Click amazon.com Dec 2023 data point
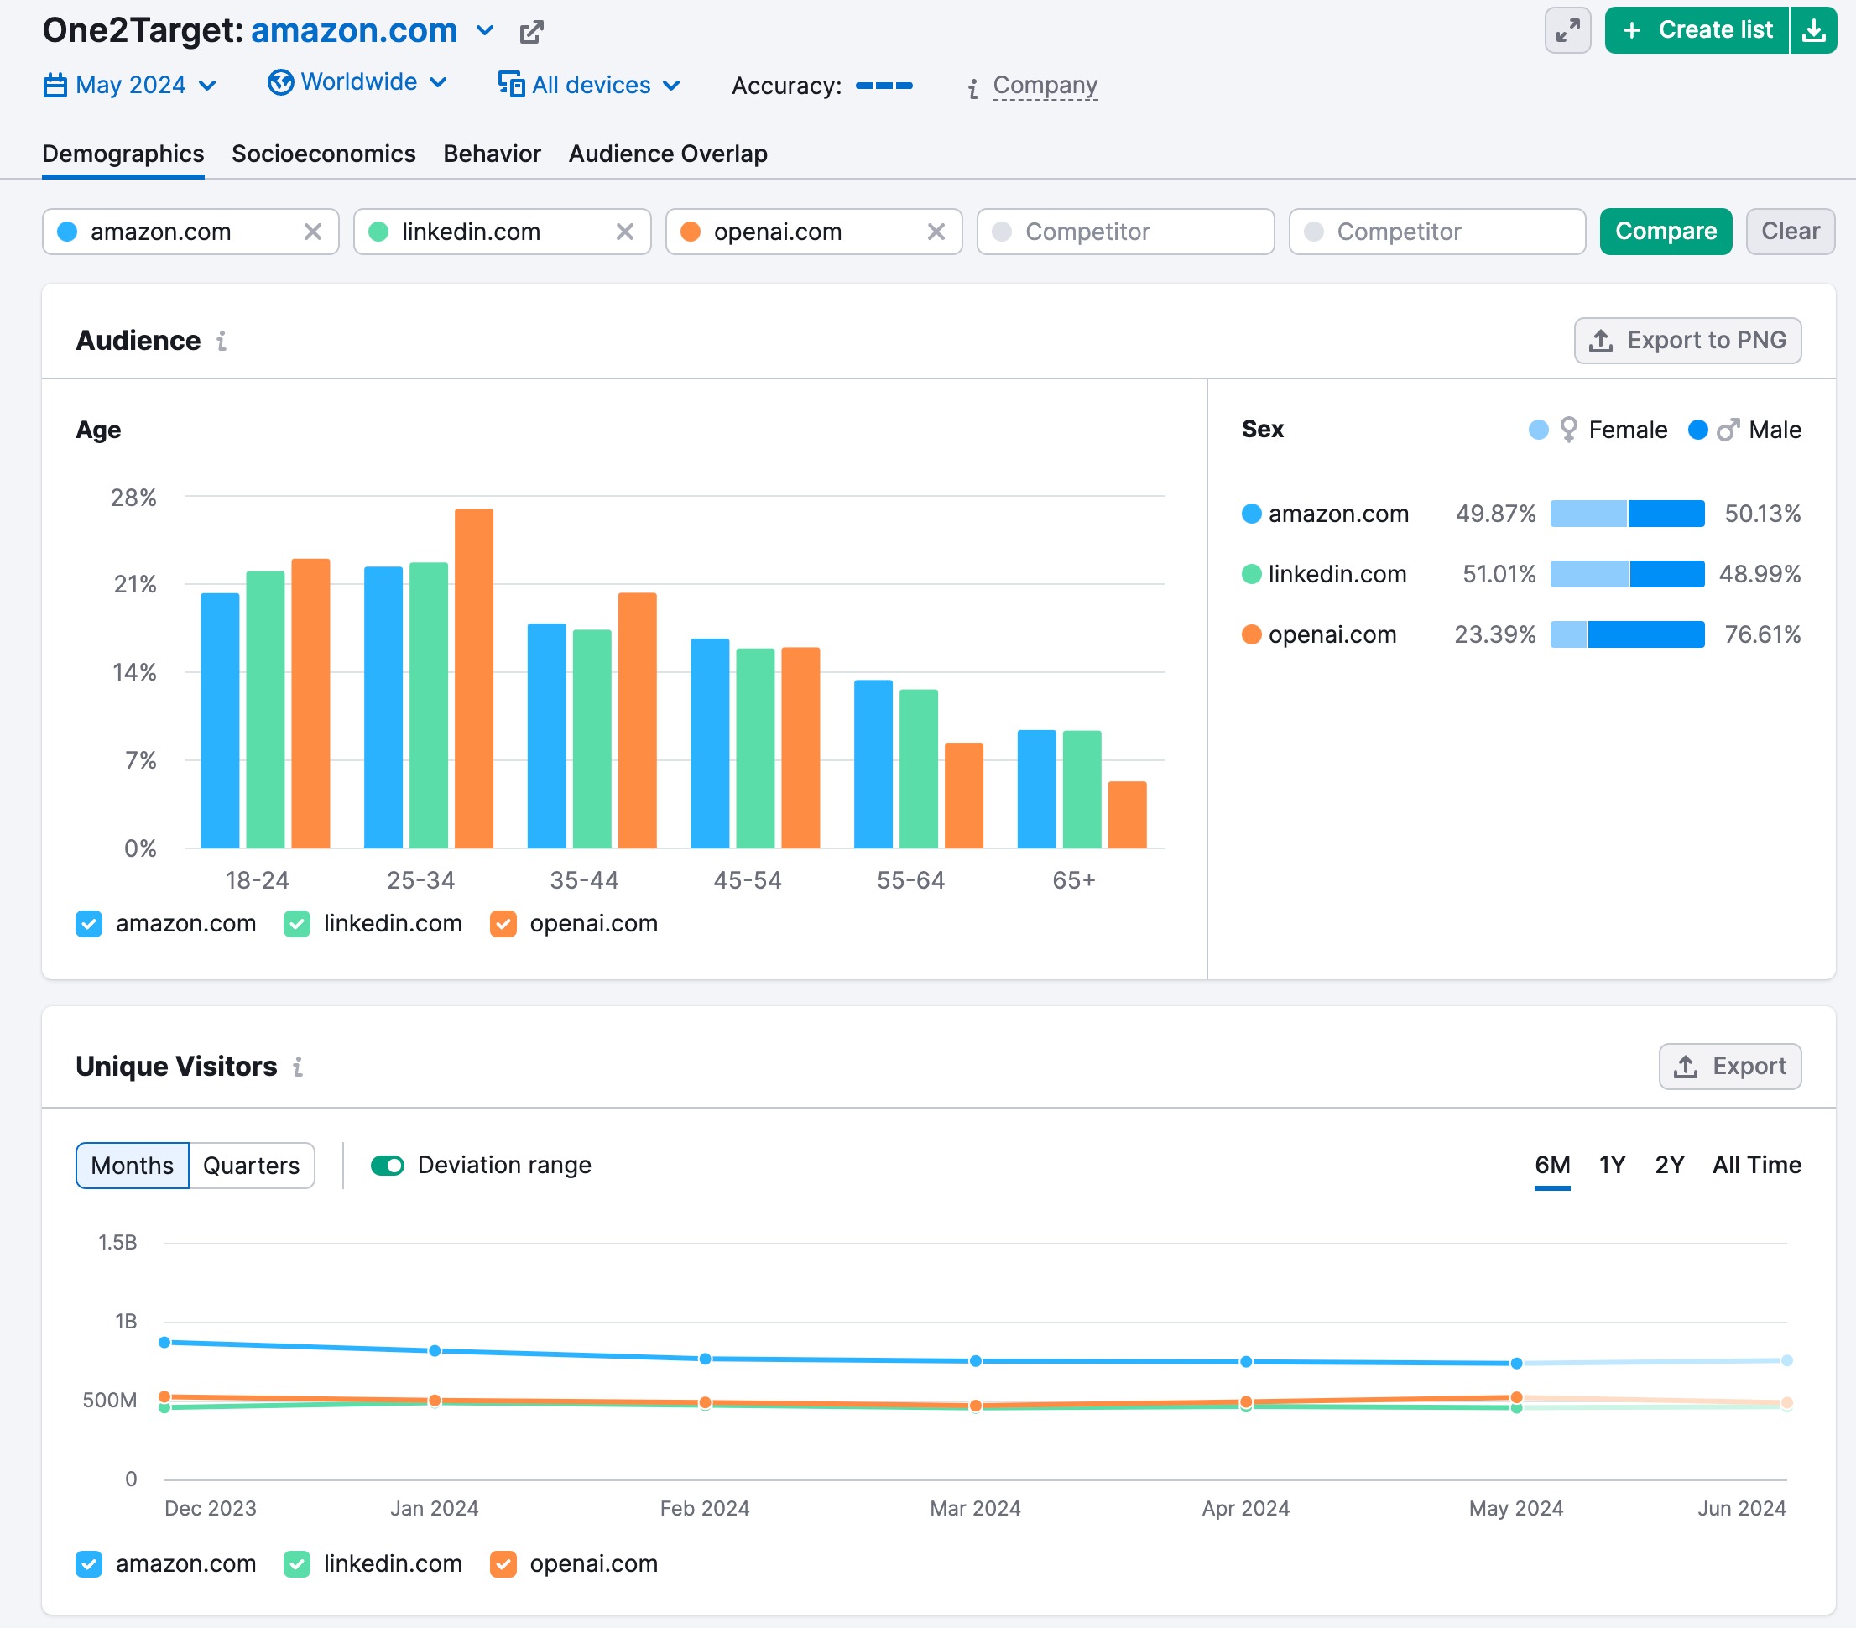The height and width of the screenshot is (1628, 1856). point(164,1343)
